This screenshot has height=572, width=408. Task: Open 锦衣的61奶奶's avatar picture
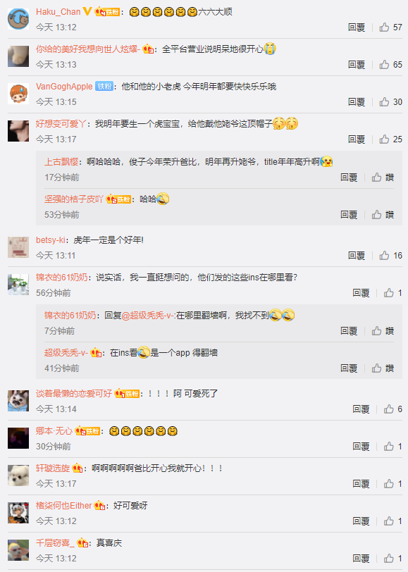[18, 285]
